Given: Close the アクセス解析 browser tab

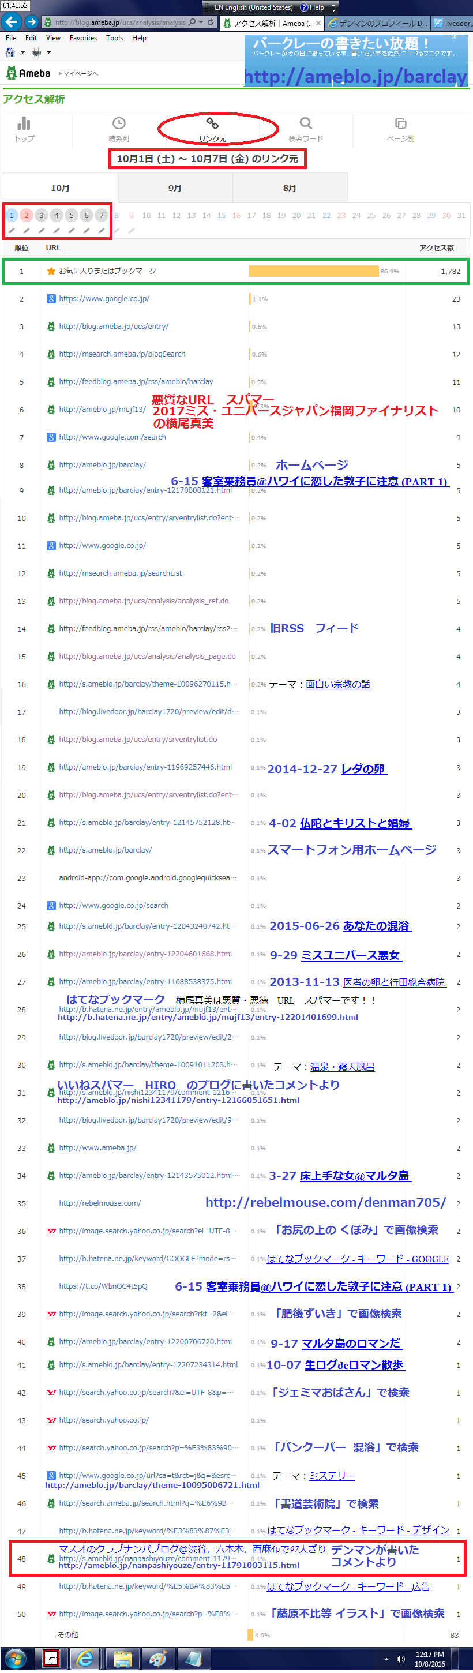Looking at the screenshot, I should coord(318,22).
